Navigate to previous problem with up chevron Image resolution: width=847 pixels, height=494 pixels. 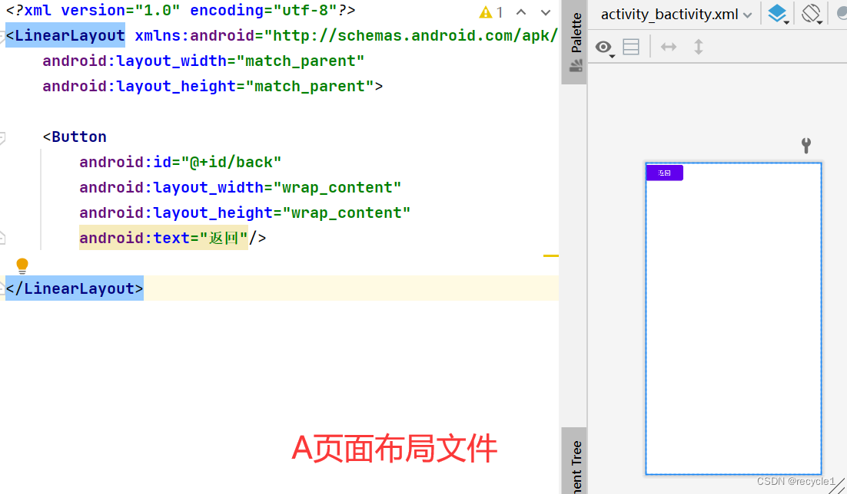coord(522,12)
